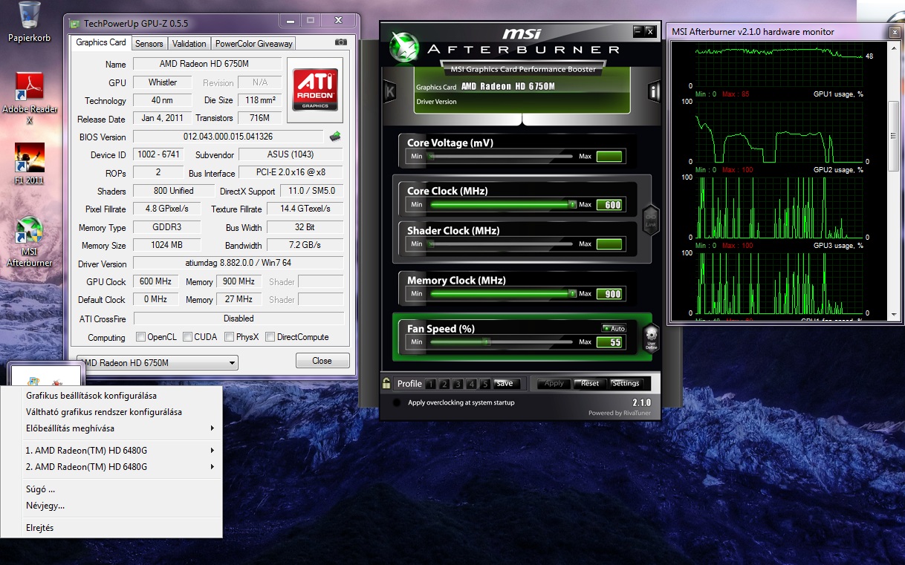Launch Adobe Reader X desktop shortcut
Viewport: 905px width, 565px height.
30,97
